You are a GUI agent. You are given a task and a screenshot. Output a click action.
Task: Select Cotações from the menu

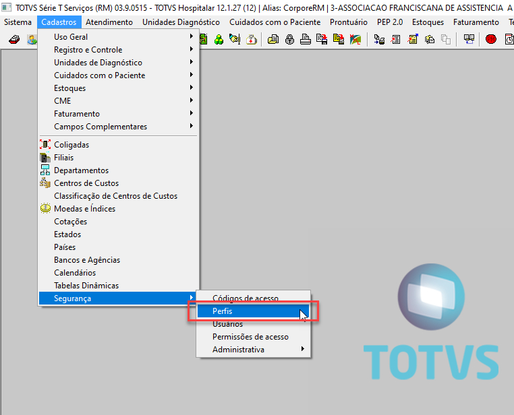point(118,222)
